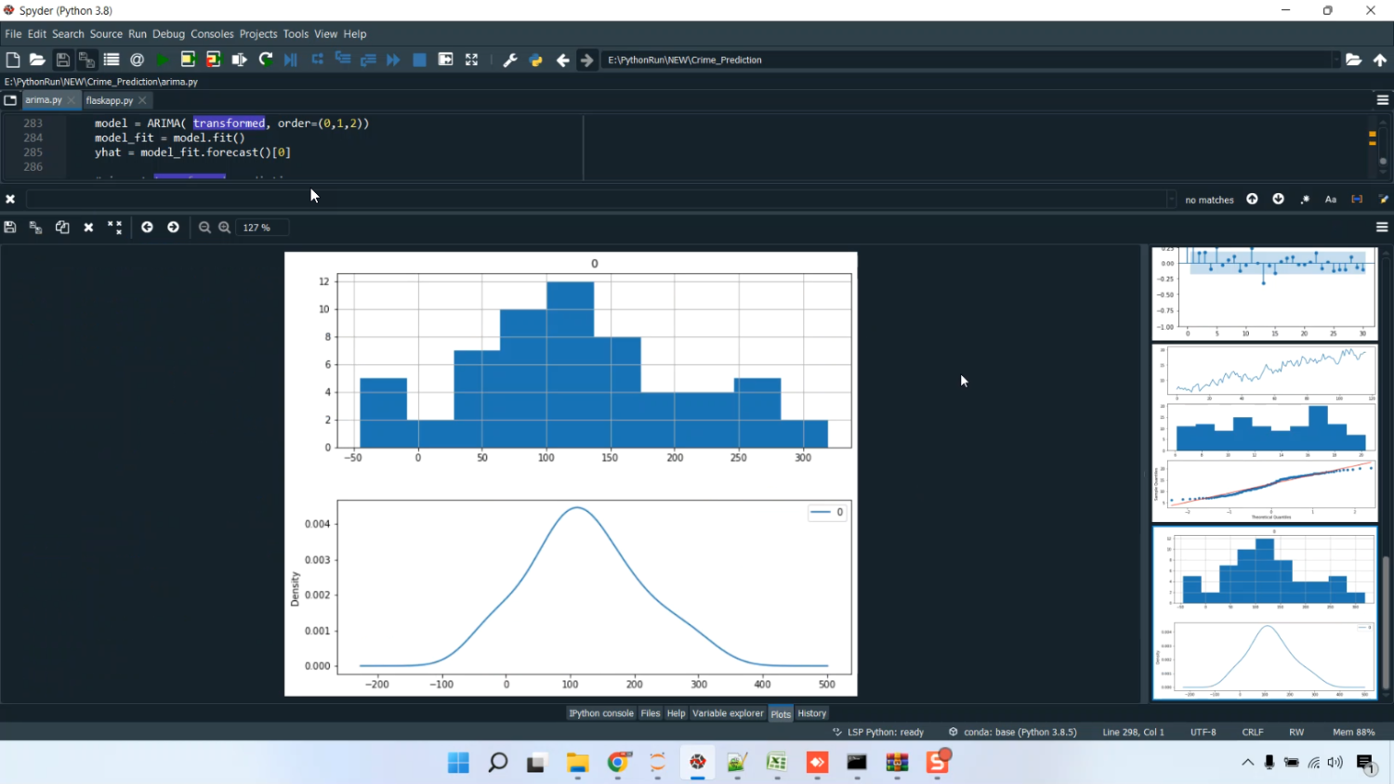Toggle case sensitive search (Aa)
The image size is (1394, 784).
coord(1330,199)
